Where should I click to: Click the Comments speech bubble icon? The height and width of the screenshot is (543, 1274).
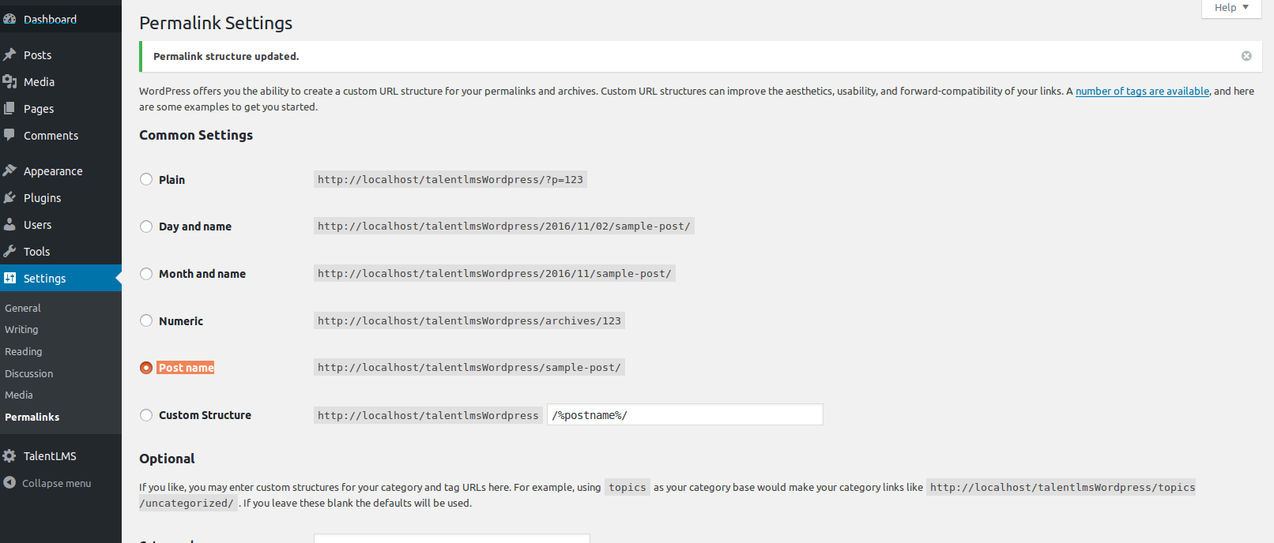click(x=9, y=135)
